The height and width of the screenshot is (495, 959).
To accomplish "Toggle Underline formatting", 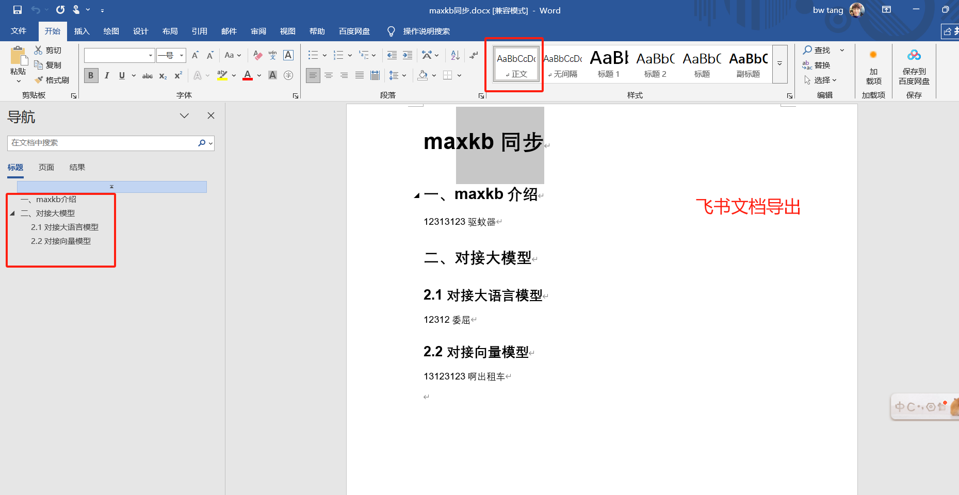I will pyautogui.click(x=122, y=75).
